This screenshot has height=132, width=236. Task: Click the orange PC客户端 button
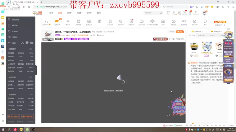click(x=220, y=22)
